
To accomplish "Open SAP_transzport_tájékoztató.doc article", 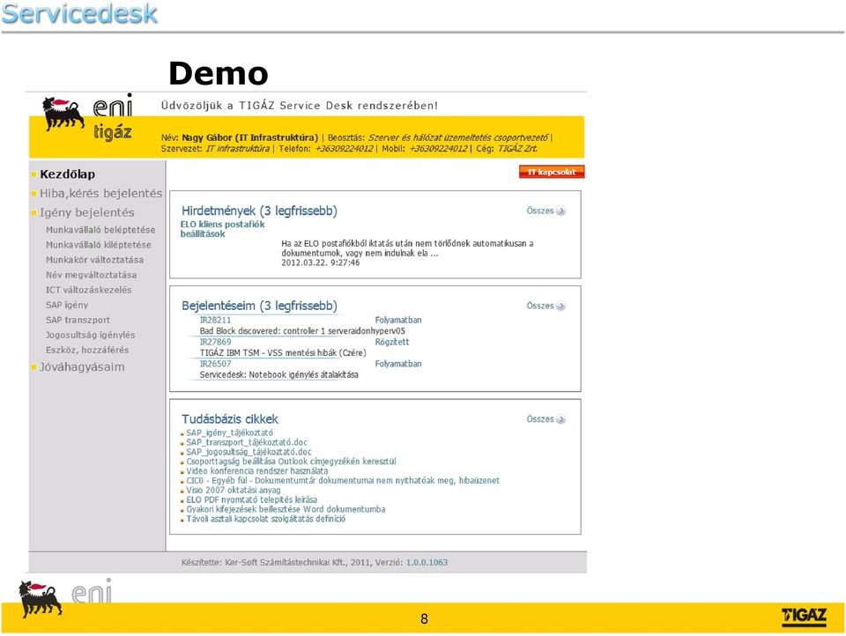I will click(x=247, y=442).
